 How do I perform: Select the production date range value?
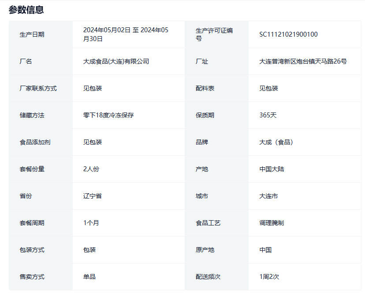click(126, 34)
